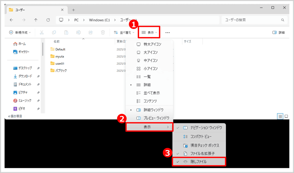Switch to large thumbnails icon in status bar
Image resolution: width=294 pixels, height=173 pixels.
click(x=286, y=116)
